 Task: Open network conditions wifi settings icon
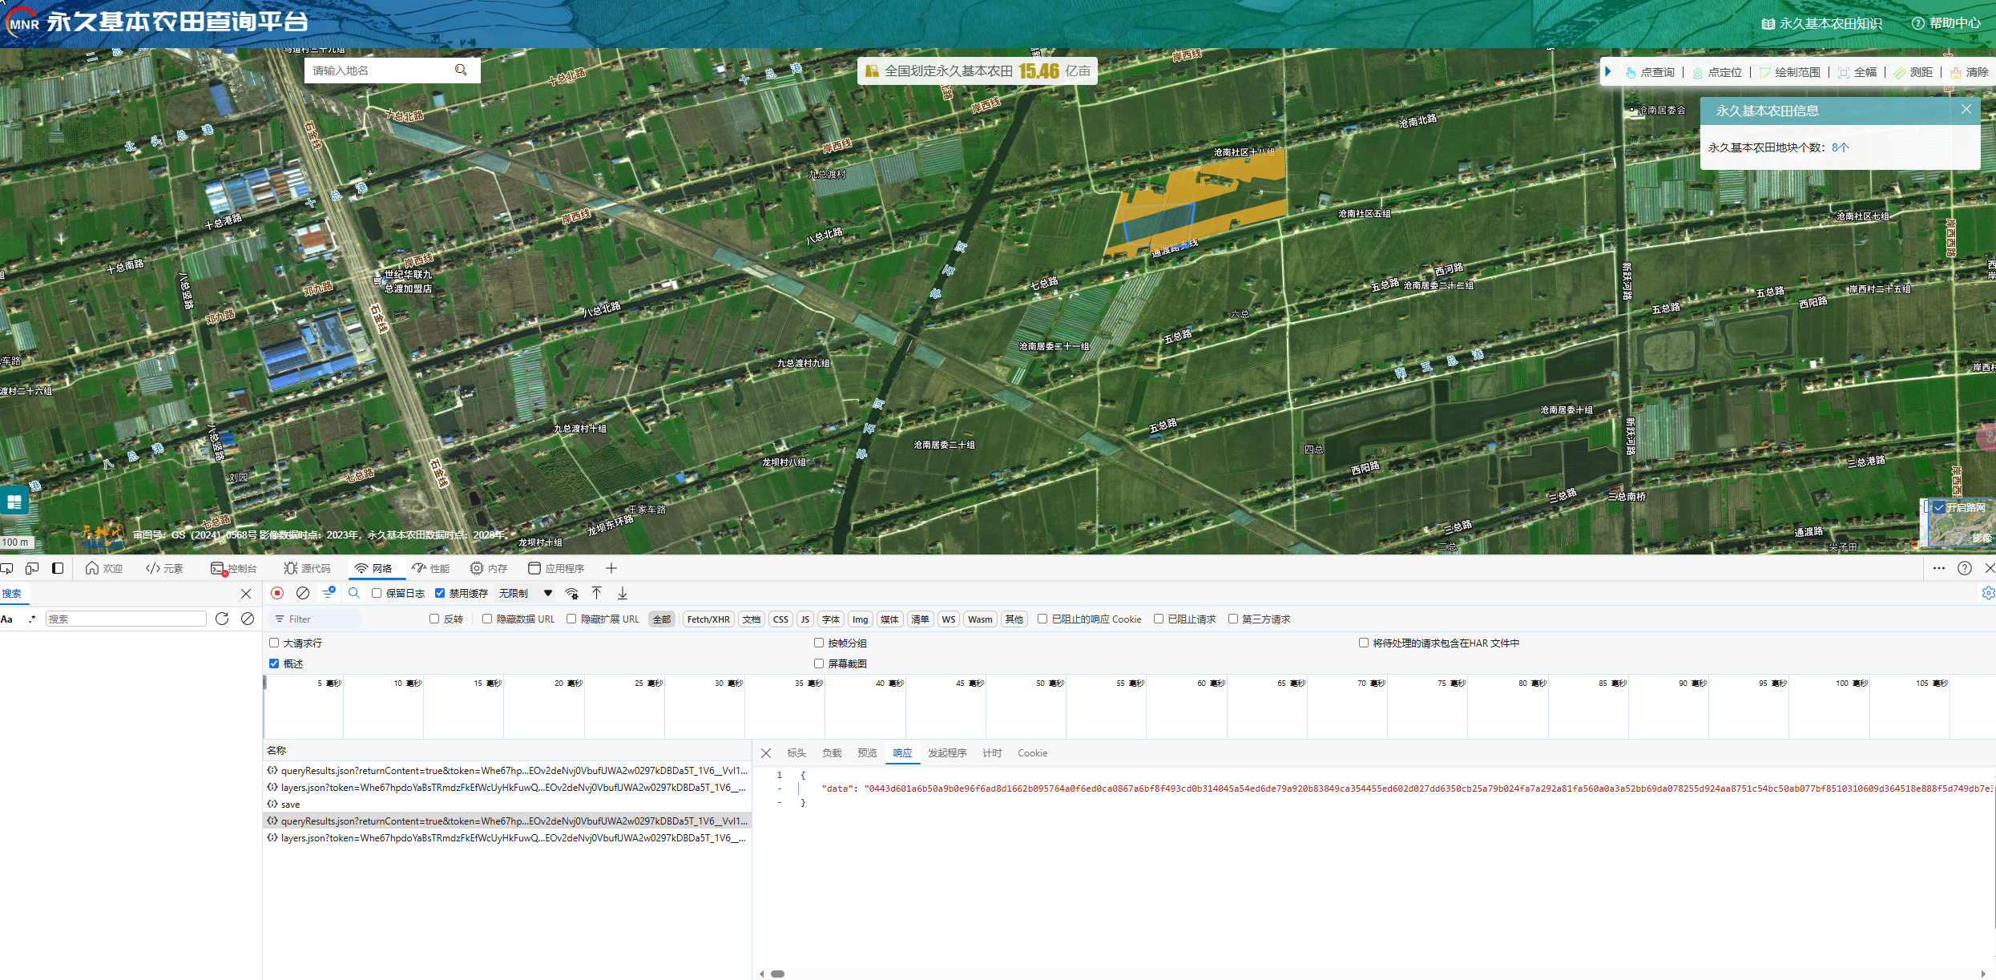(x=572, y=593)
